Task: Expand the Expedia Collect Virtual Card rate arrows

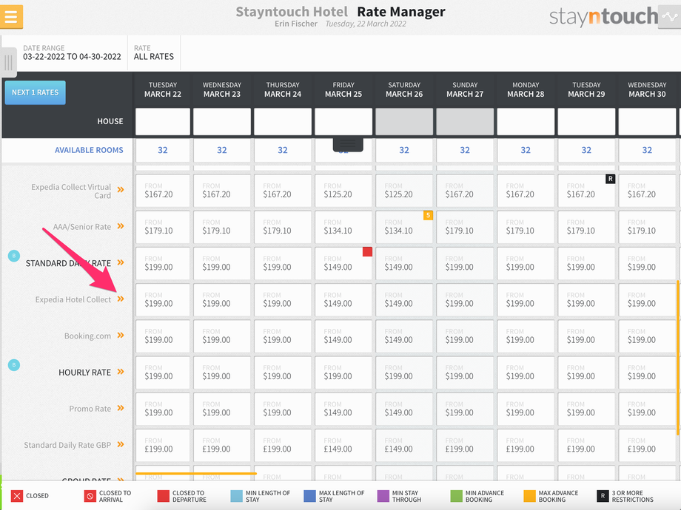Action: pyautogui.click(x=121, y=189)
